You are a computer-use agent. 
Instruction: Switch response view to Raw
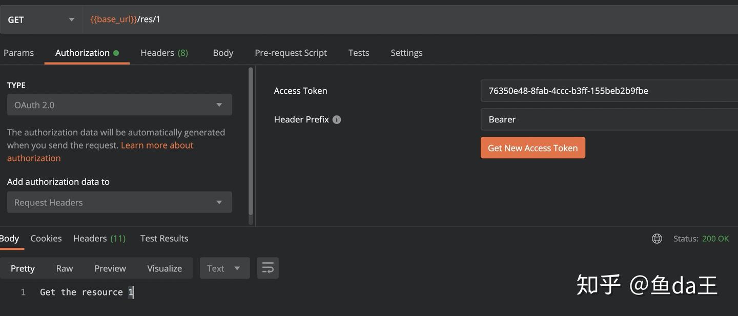(x=65, y=268)
